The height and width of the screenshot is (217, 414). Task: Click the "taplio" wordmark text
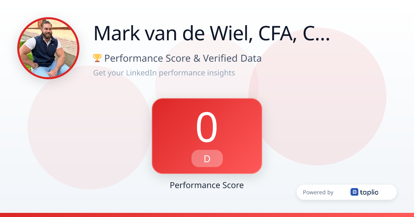(369, 192)
